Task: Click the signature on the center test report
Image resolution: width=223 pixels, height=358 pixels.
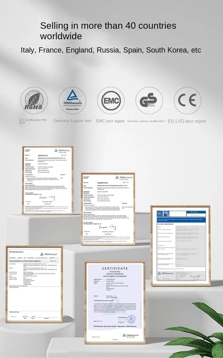Action: point(107,228)
